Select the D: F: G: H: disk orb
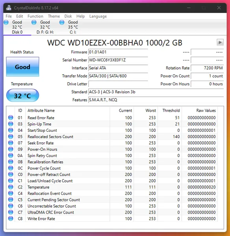Screen dimensions: 230x236 pyautogui.click(x=34, y=22)
